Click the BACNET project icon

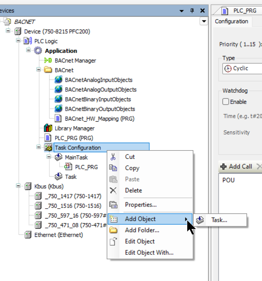pos(8,22)
